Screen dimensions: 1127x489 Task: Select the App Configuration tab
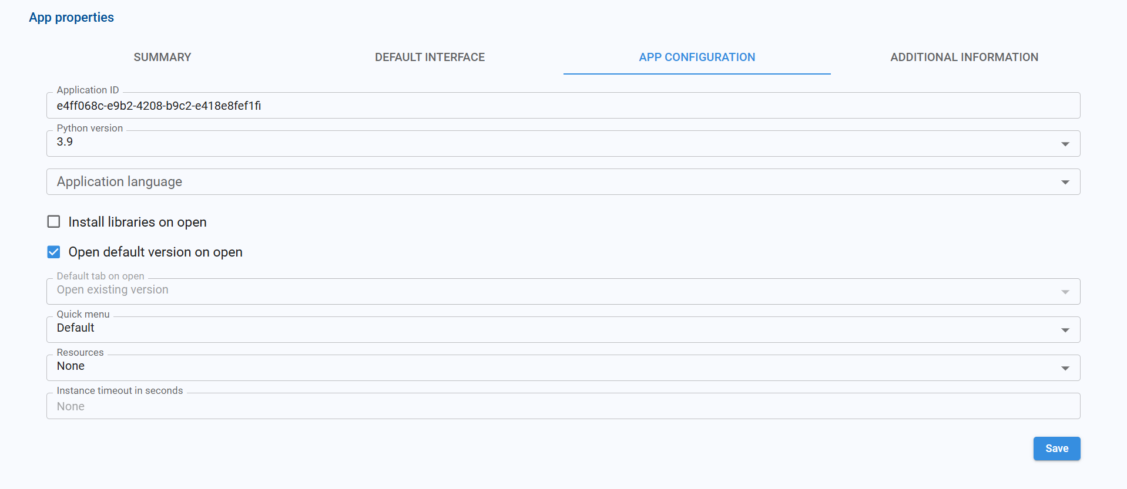697,57
